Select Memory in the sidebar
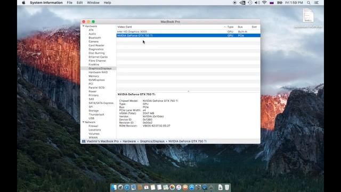Image resolution: width=341 pixels, height=192 pixels. [x=94, y=76]
